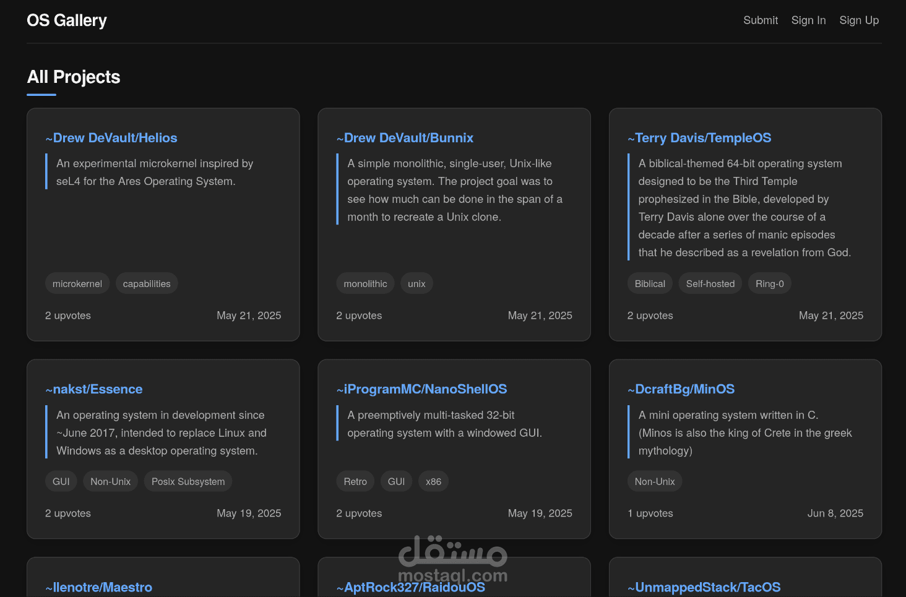Select the microkernel tag
Screen dimensions: 906x597
[x=77, y=283]
